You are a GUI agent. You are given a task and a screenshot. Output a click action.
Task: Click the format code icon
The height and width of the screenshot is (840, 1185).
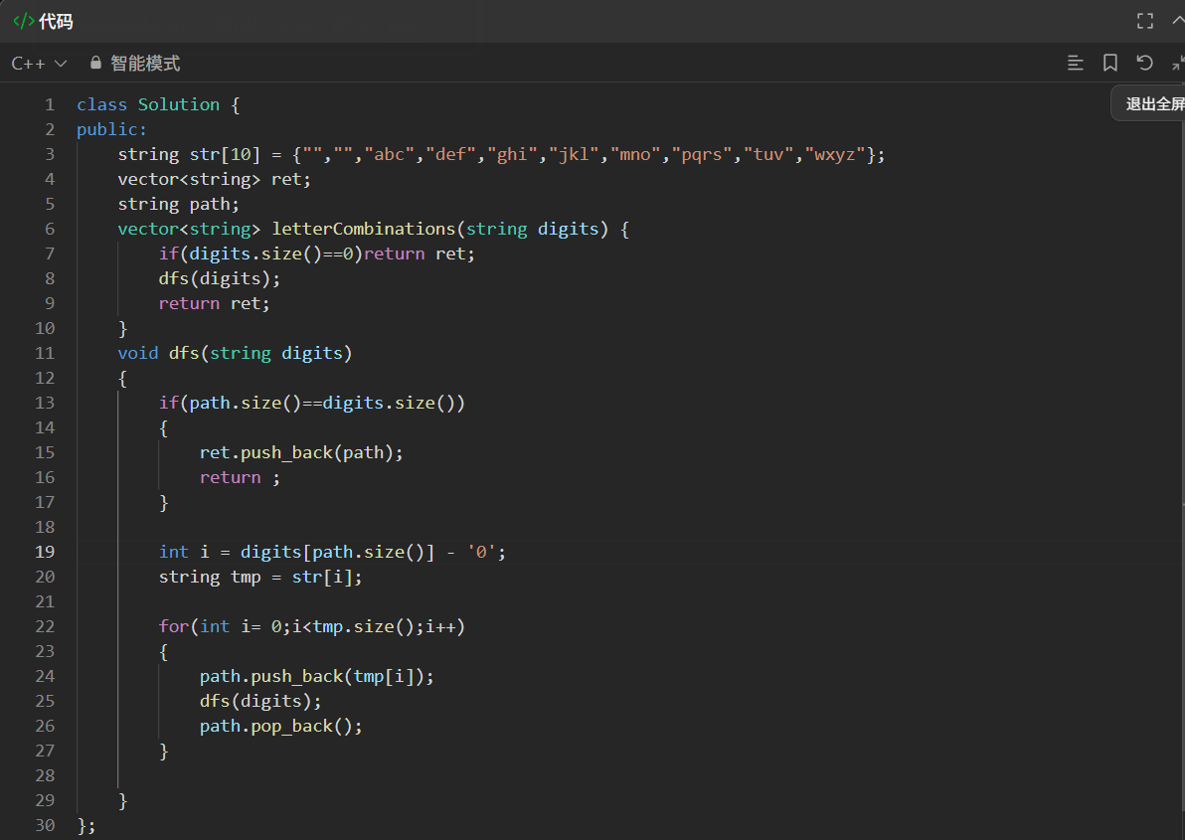(1075, 63)
